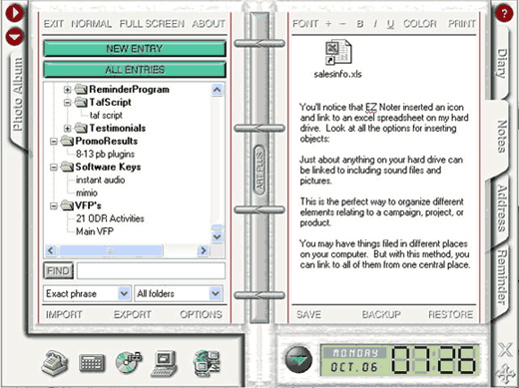Click the round green triangle clock button

tap(298, 360)
